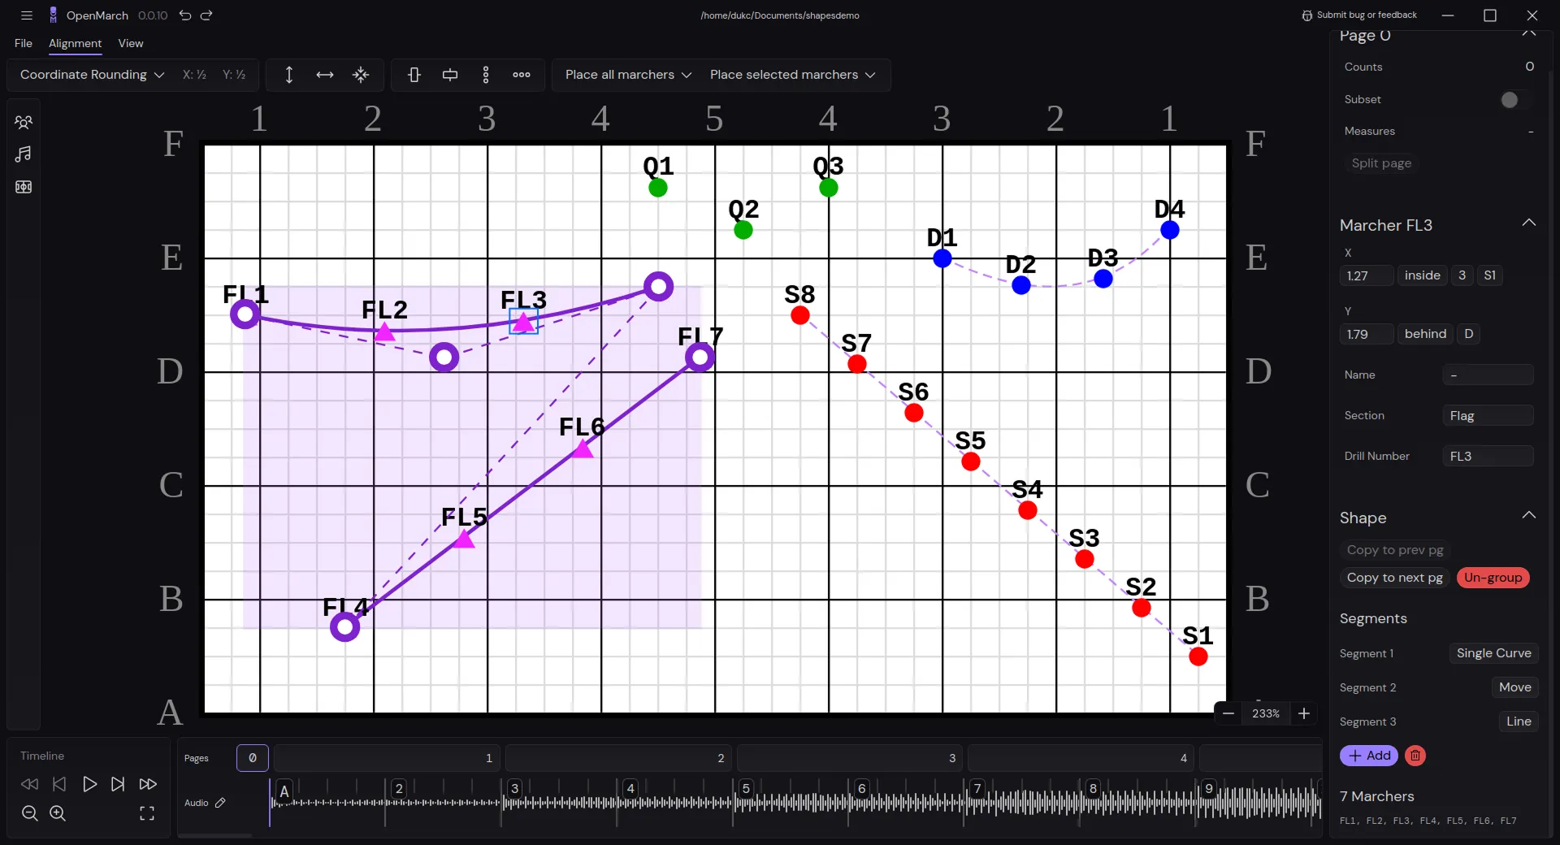1560x845 pixels.
Task: Toggle the Subset switch for Page 0
Action: [1510, 99]
